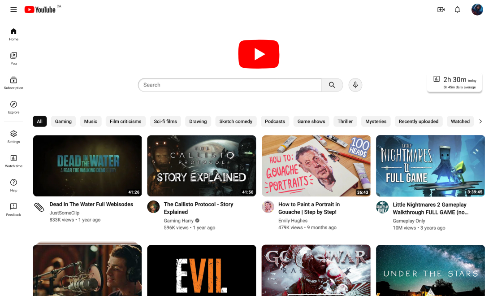Viewport: 493px width, 296px height.
Task: Visit the Emily Hughes channel name
Action: coord(293,221)
